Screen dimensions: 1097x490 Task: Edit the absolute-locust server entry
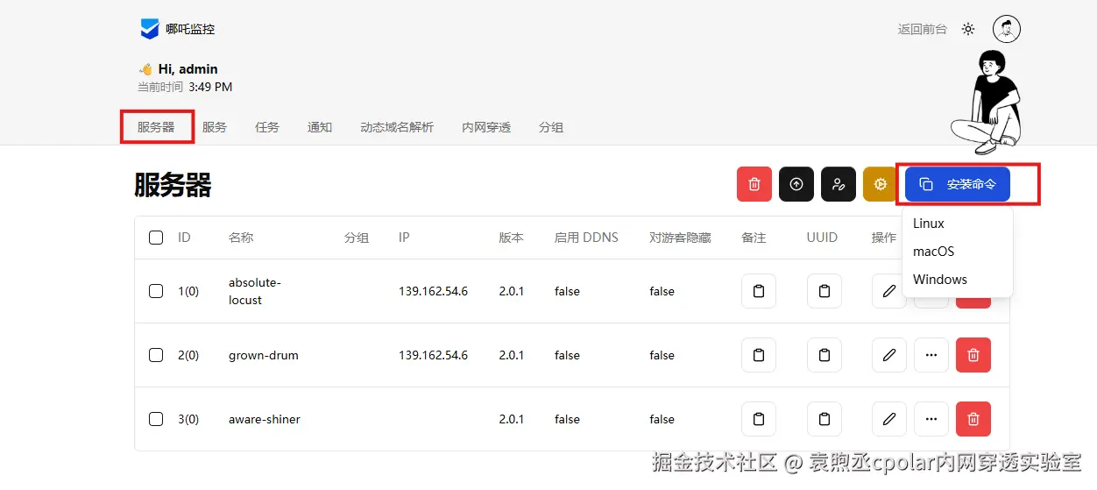tap(889, 291)
